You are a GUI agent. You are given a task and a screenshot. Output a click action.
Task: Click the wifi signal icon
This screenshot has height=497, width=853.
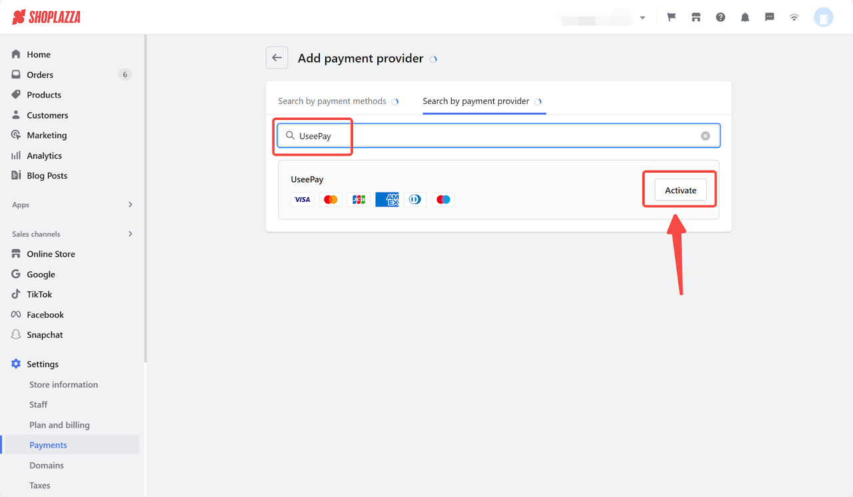pyautogui.click(x=794, y=17)
